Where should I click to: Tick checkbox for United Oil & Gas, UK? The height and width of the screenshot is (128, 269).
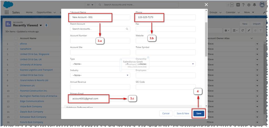[x=16, y=60]
